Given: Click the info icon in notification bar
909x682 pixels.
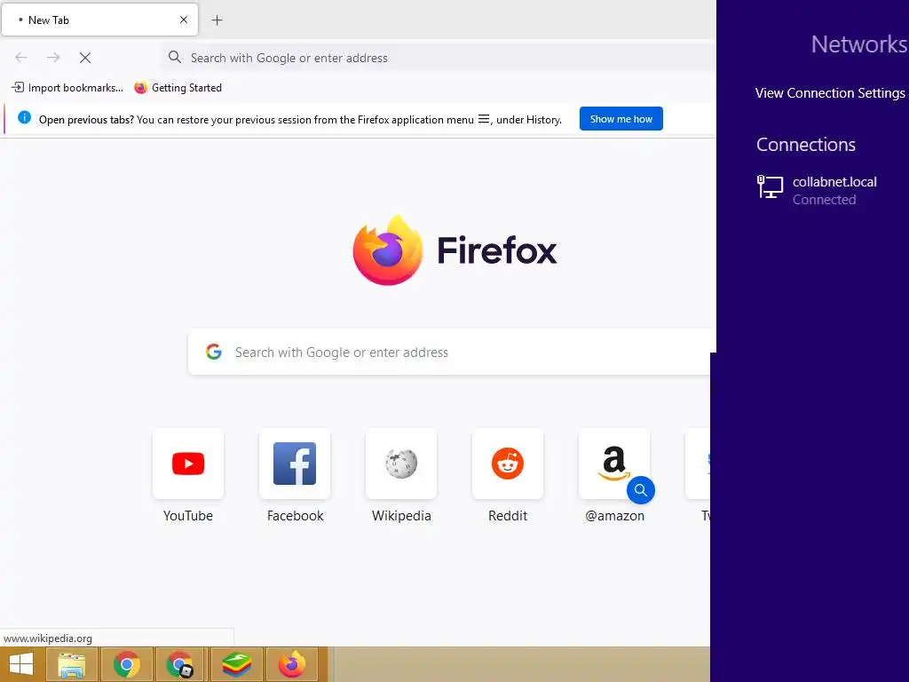Looking at the screenshot, I should 24,118.
